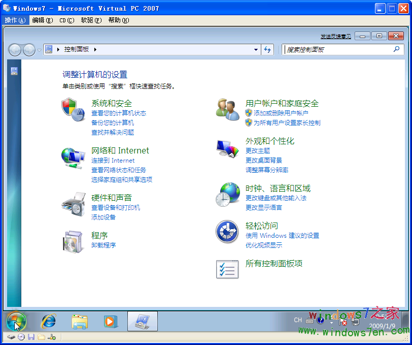Open the 操作(A) menu
This screenshot has height=345, width=412.
tap(15, 20)
